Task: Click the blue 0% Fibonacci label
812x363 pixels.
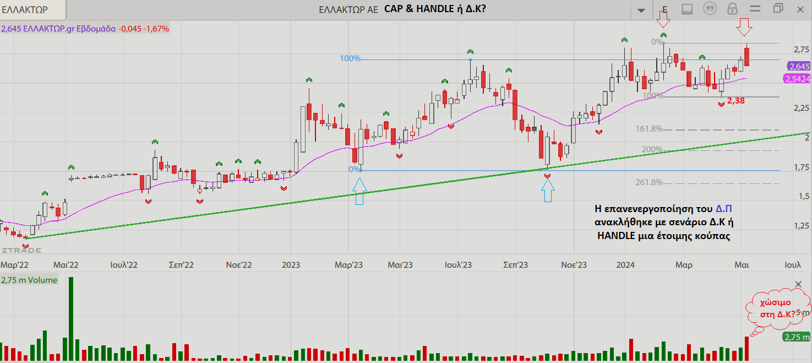Action: point(354,169)
